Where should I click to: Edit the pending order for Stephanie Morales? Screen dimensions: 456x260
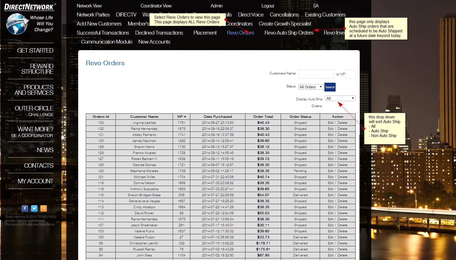[331, 171]
